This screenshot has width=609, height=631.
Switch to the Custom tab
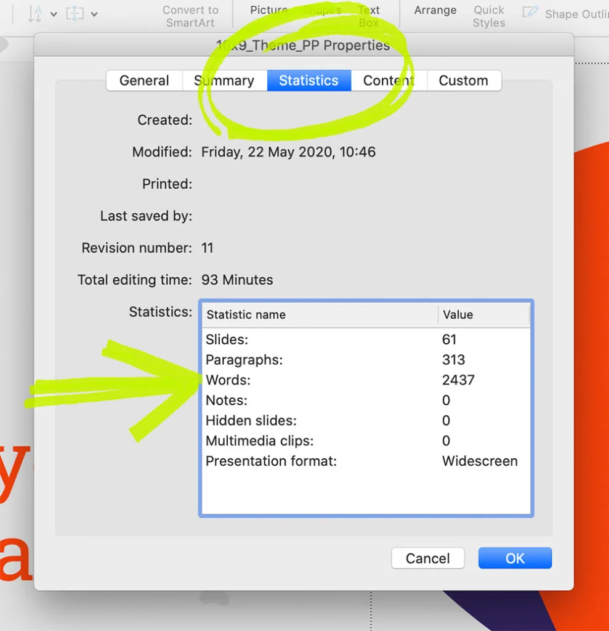464,81
